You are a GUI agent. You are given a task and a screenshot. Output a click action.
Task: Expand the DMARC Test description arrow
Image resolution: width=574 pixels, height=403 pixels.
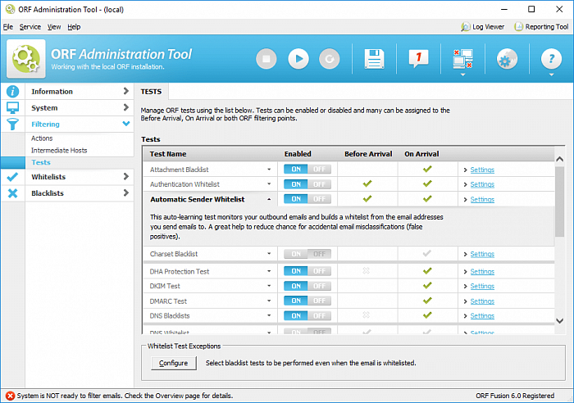tap(268, 301)
